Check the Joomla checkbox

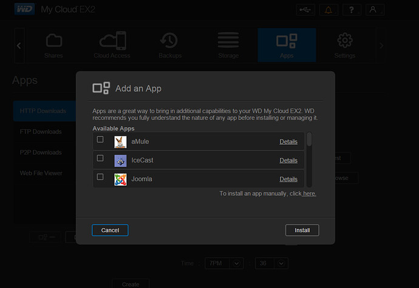point(100,177)
